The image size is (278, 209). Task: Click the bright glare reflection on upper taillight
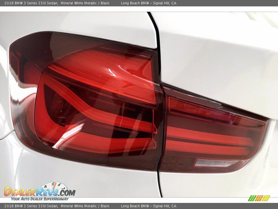[112, 73]
